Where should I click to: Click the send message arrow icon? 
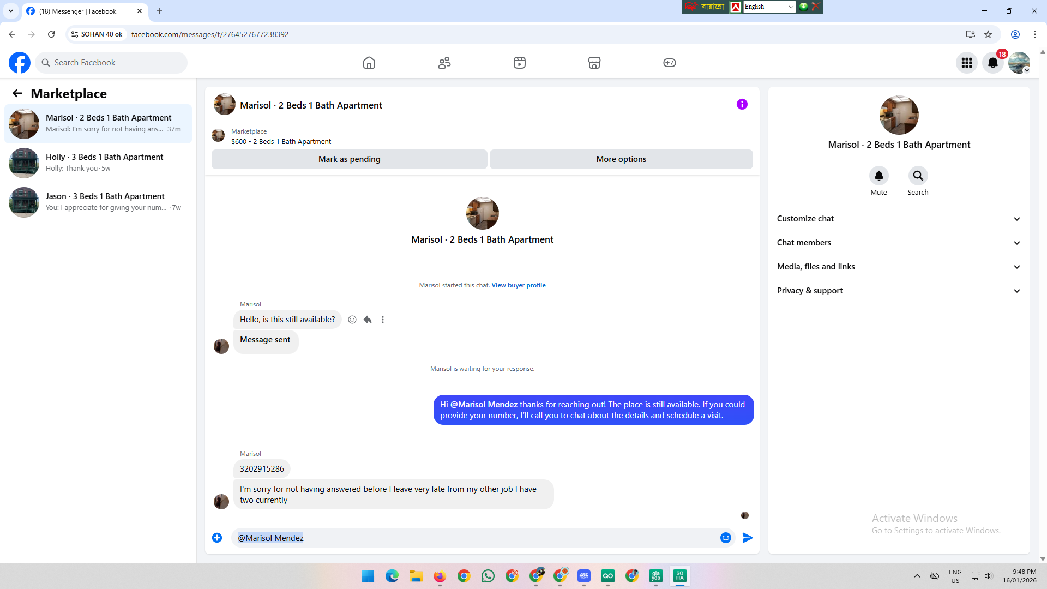[747, 538]
